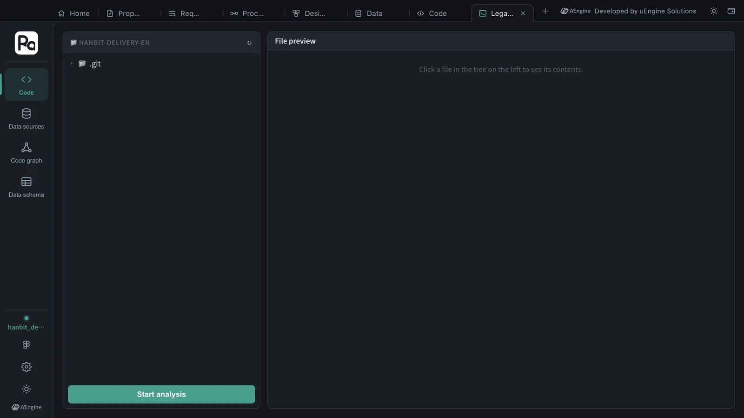Close the Lega... tab
Viewport: 744px width, 418px height.
click(523, 13)
